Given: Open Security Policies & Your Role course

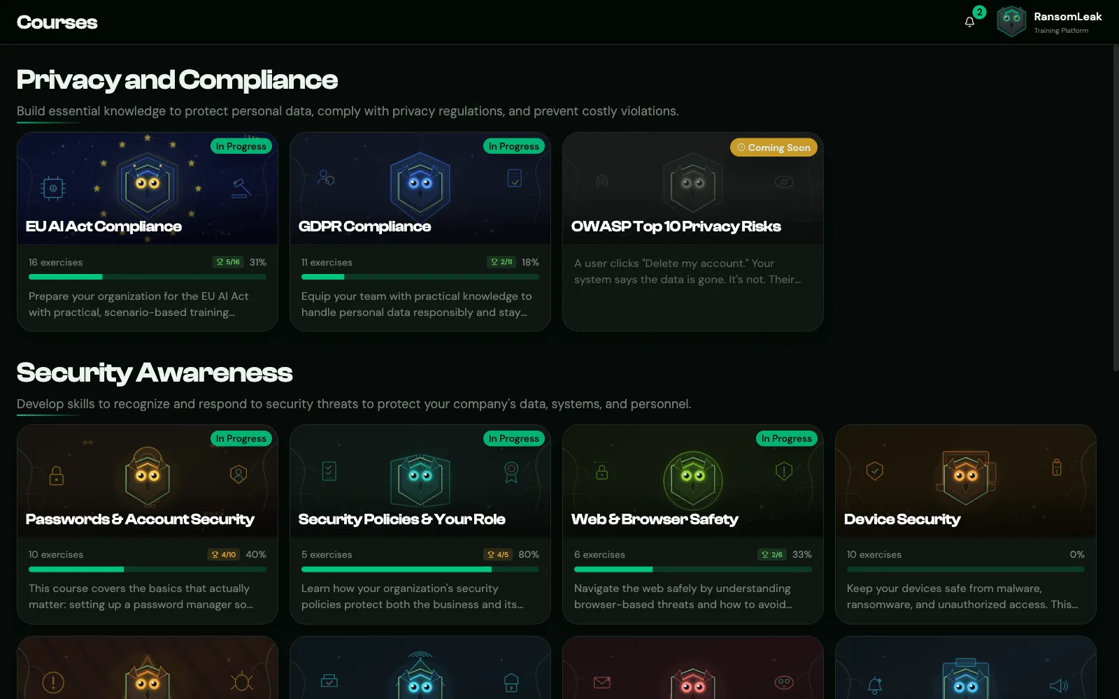Looking at the screenshot, I should pos(420,524).
